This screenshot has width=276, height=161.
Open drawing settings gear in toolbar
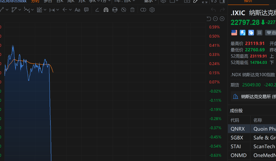click(152, 10)
